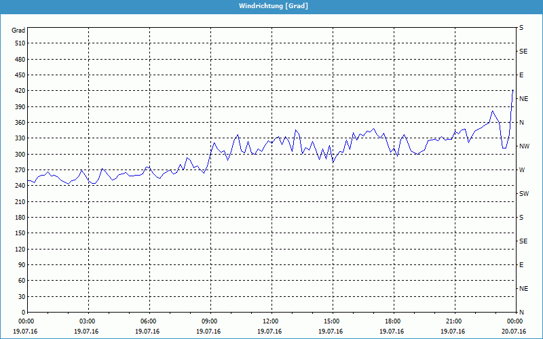This screenshot has width=543, height=339.
Task: Select the 150 y-axis value label
Action: pos(18,233)
